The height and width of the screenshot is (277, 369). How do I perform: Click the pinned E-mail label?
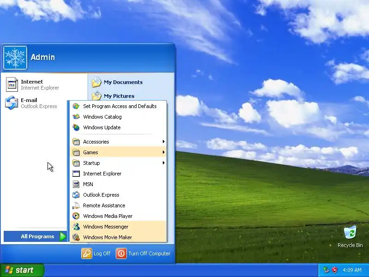(x=29, y=100)
